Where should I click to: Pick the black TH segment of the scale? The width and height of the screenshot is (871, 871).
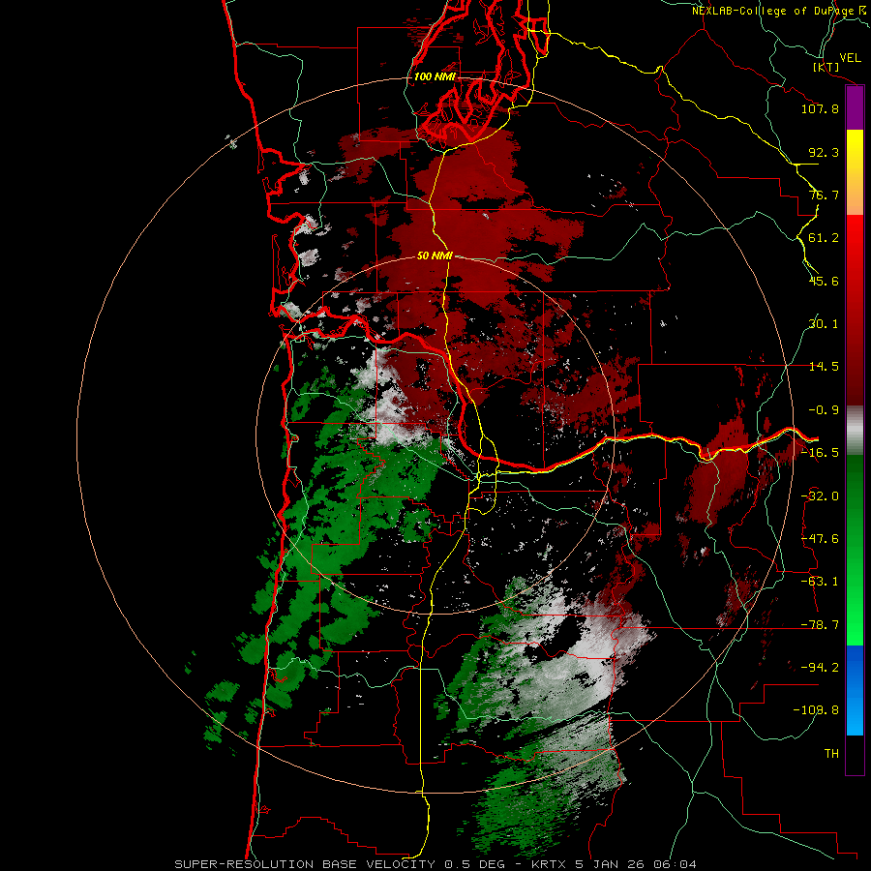click(855, 754)
